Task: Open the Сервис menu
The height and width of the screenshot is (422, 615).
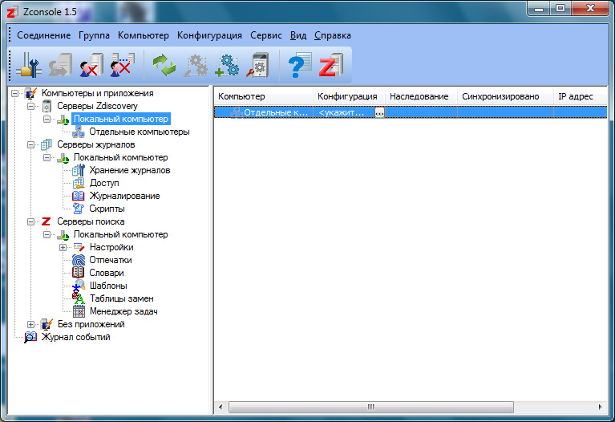Action: pos(266,35)
